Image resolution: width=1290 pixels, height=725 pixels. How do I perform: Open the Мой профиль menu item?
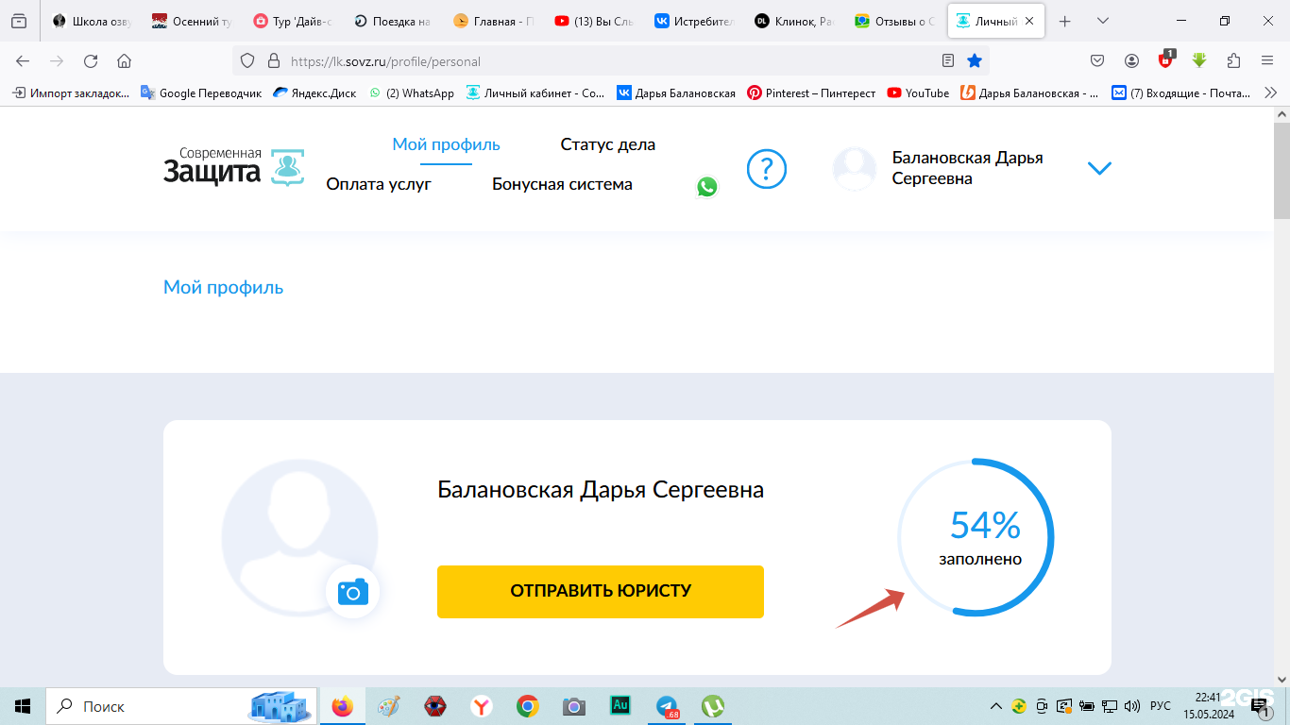(x=446, y=144)
